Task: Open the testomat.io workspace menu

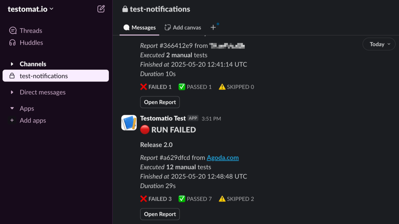Action: (30, 9)
